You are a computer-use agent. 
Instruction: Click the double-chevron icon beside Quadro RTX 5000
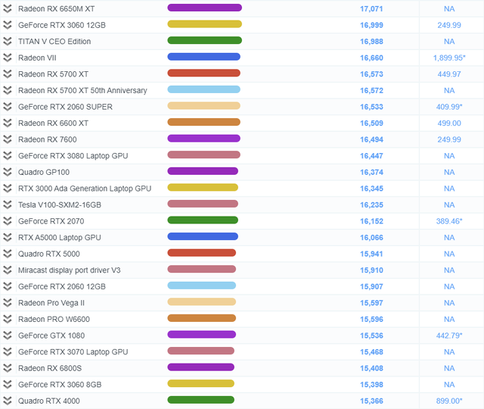[x=8, y=254]
